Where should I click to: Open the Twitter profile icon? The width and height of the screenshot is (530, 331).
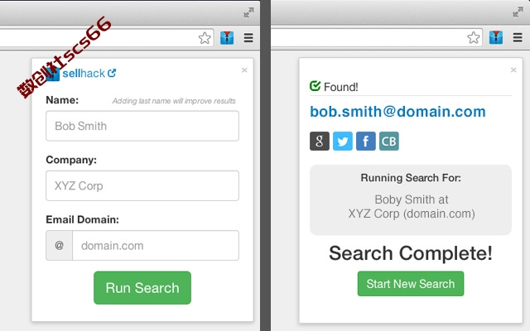click(342, 142)
